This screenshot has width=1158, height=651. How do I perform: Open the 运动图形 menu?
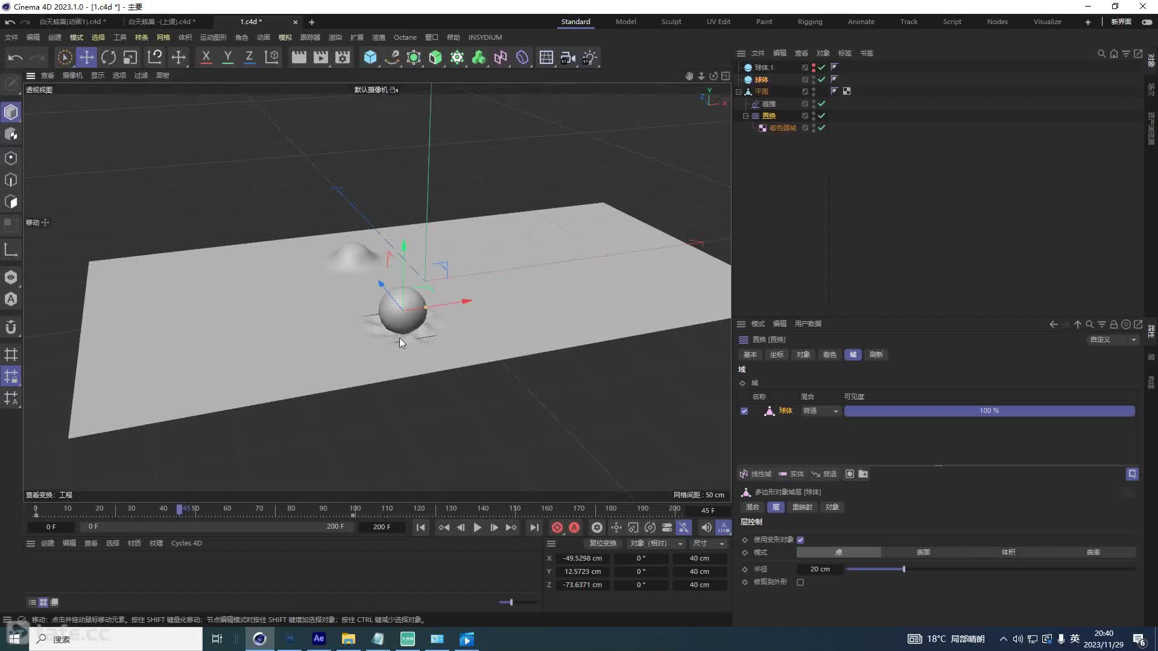pyautogui.click(x=213, y=37)
